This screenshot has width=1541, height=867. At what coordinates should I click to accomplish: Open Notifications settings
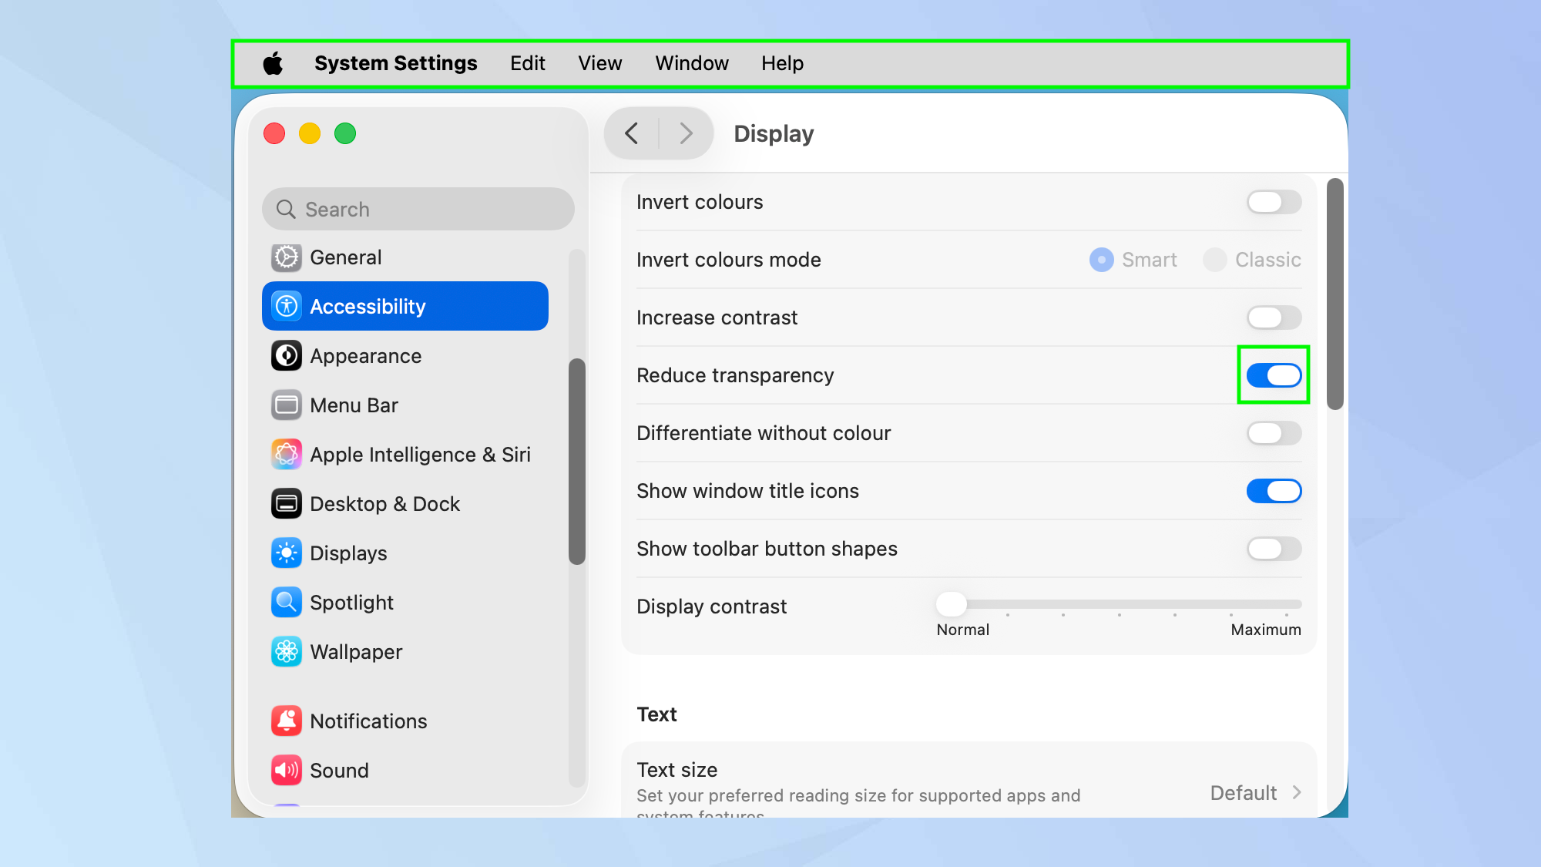click(x=368, y=721)
